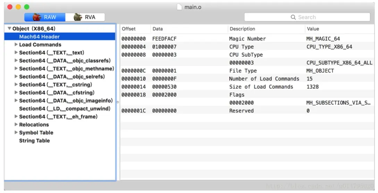Click the sidebar split divider handle
The image size is (378, 193).
pyautogui.click(x=118, y=102)
